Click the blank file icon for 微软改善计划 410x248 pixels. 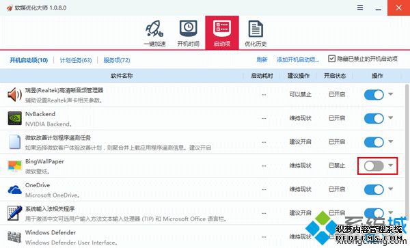14,142
